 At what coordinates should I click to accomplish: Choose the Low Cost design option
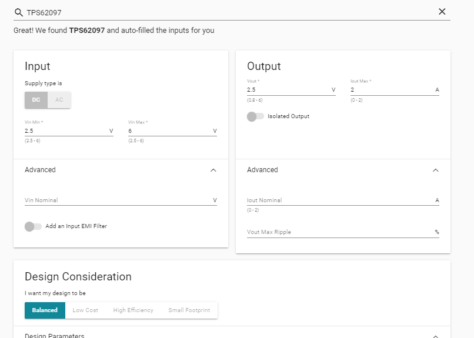85,310
